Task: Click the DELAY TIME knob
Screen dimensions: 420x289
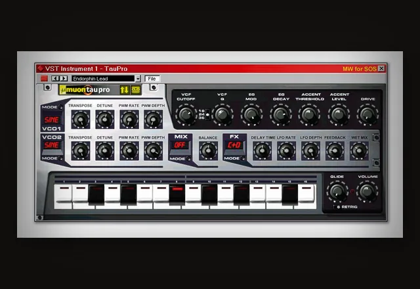Action: tap(262, 150)
